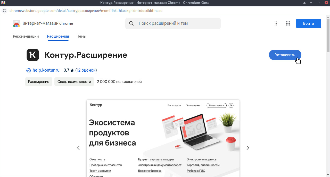This screenshot has height=177, width=330.
Task: Click the keep-above icon in the title bar
Action: coord(304,3)
